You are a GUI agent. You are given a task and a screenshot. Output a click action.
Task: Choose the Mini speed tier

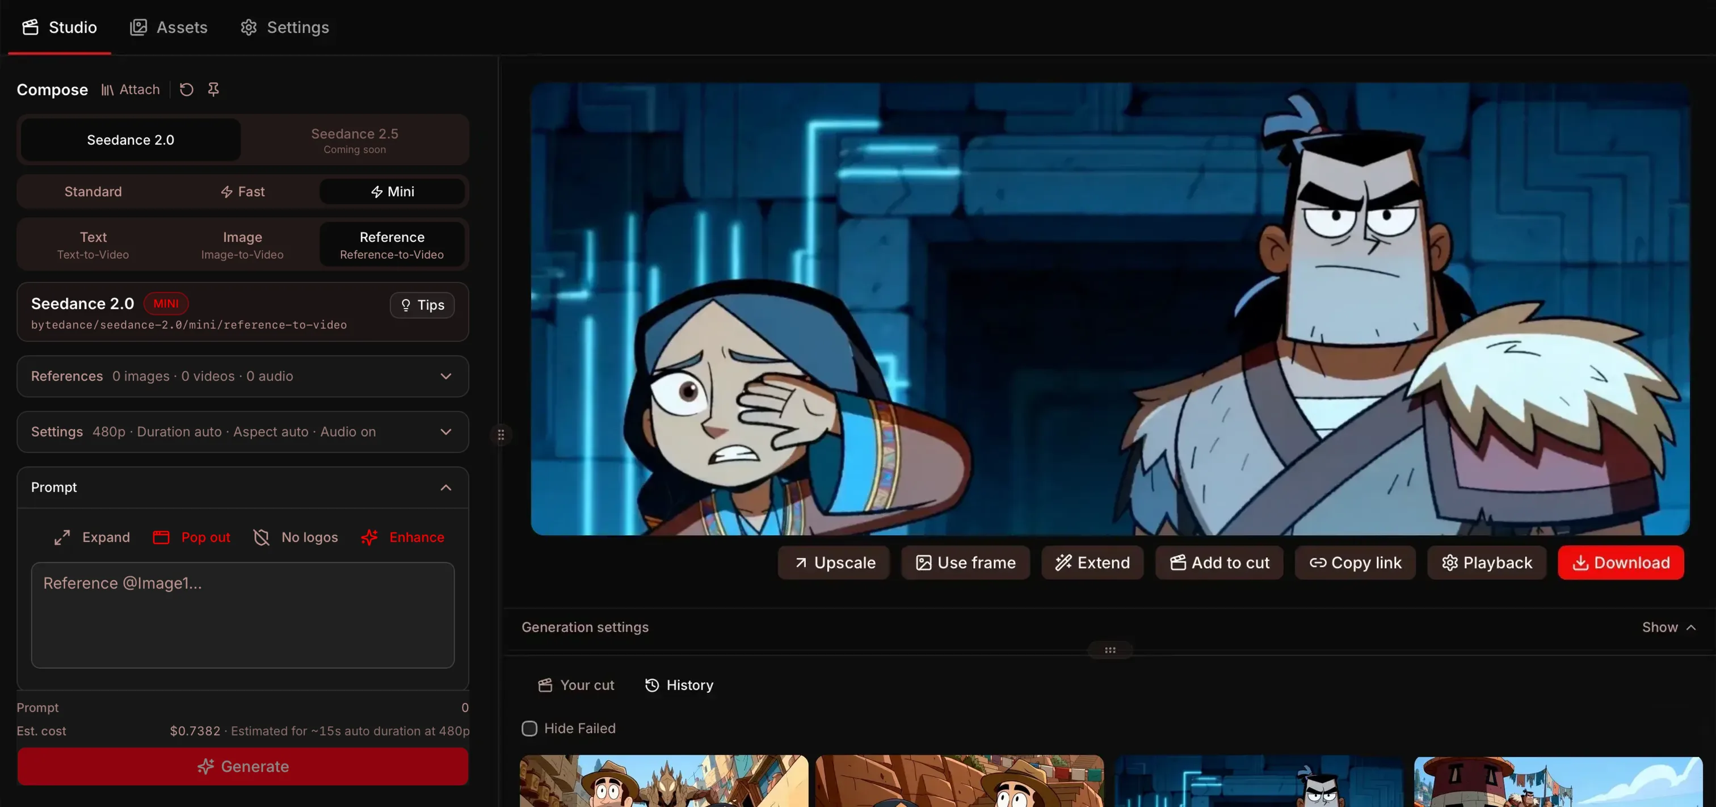[392, 192]
